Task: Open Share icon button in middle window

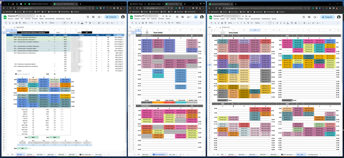Action: (x=196, y=17)
